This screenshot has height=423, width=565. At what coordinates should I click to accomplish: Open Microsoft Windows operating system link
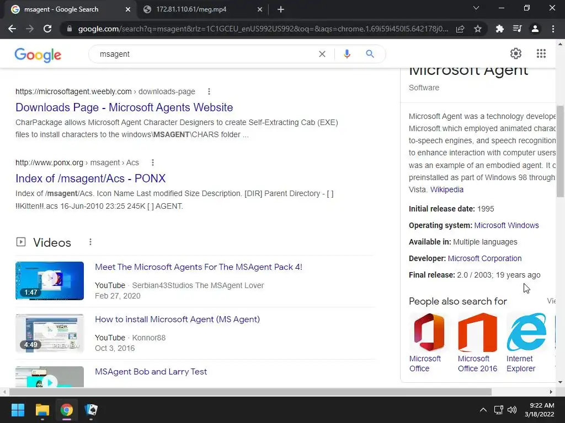tap(507, 225)
